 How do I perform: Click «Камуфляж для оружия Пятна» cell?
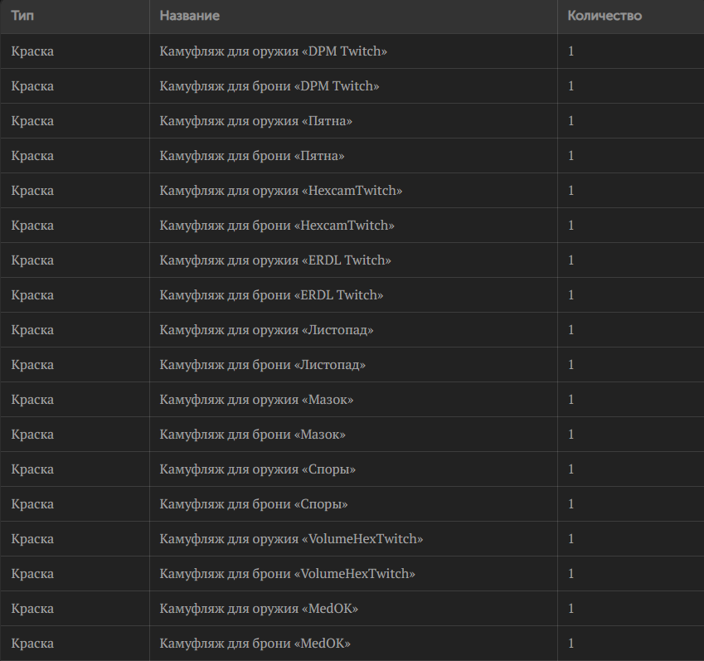pos(256,121)
